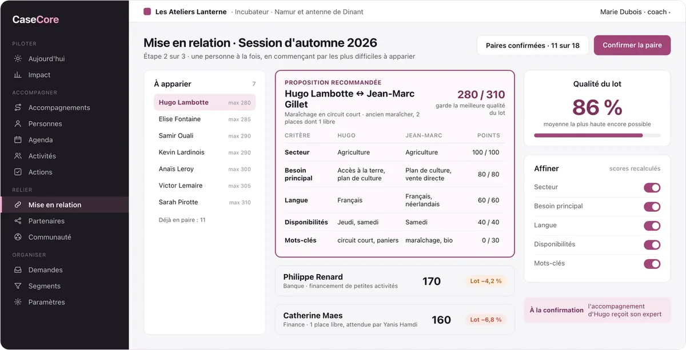Open the Agenda menu item
This screenshot has width=686, height=350.
click(65, 140)
